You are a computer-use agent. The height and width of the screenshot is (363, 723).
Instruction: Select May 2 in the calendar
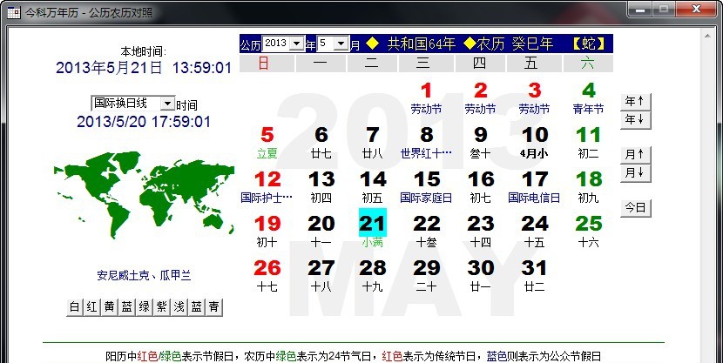[480, 98]
